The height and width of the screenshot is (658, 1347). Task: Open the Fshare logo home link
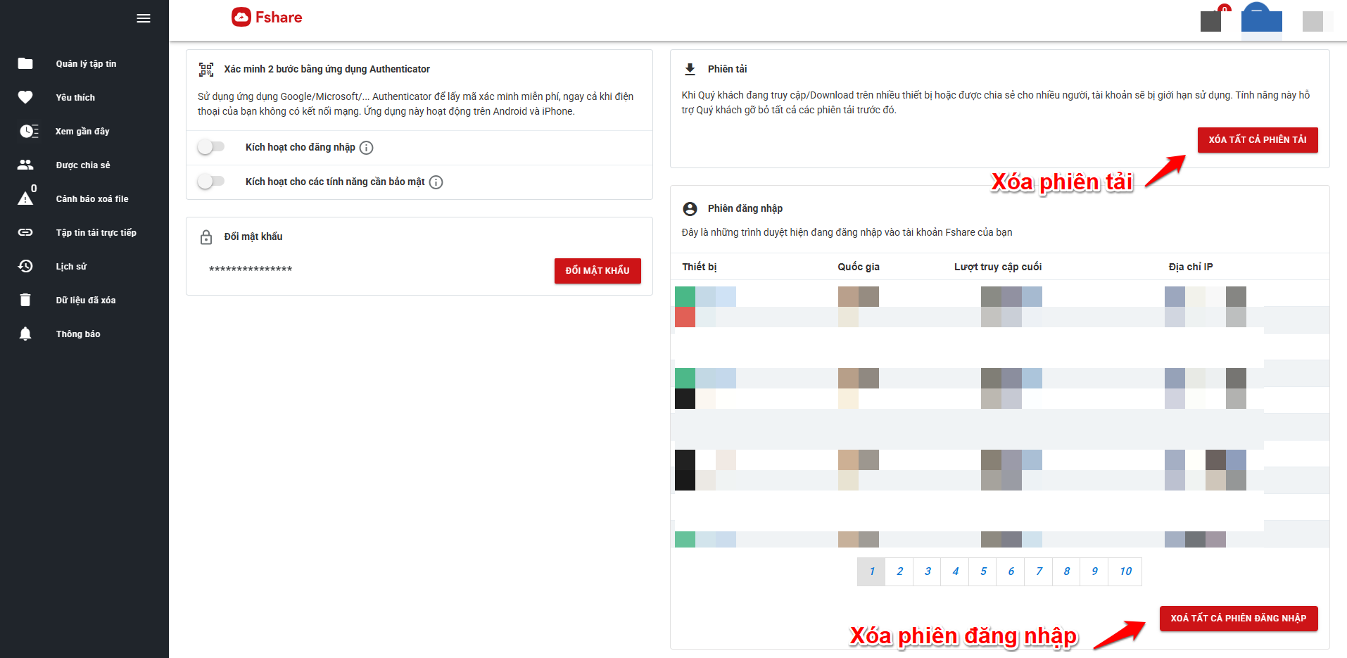(x=267, y=18)
